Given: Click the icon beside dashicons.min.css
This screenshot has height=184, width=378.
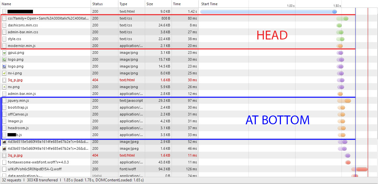Looking at the screenshot, I should [x=4, y=25].
